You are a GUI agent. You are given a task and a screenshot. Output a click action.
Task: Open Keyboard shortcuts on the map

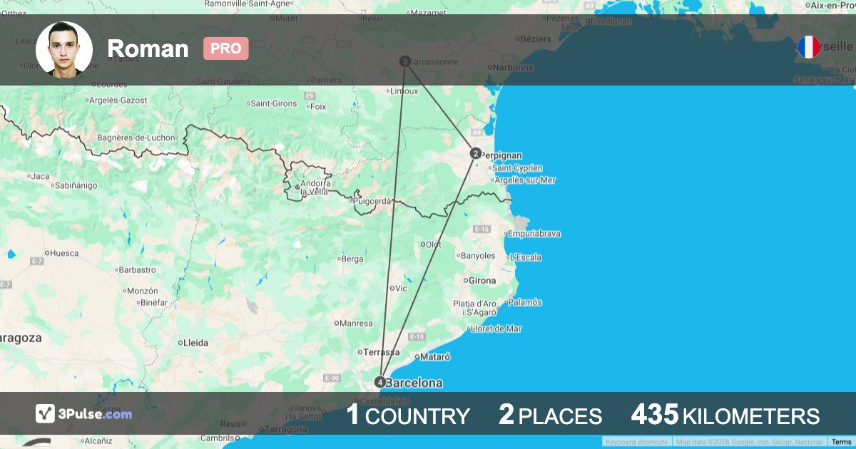(x=636, y=442)
